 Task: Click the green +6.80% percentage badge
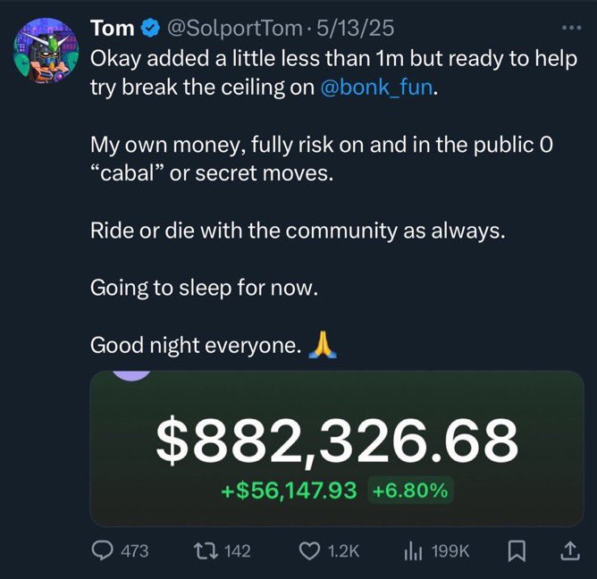tap(410, 491)
